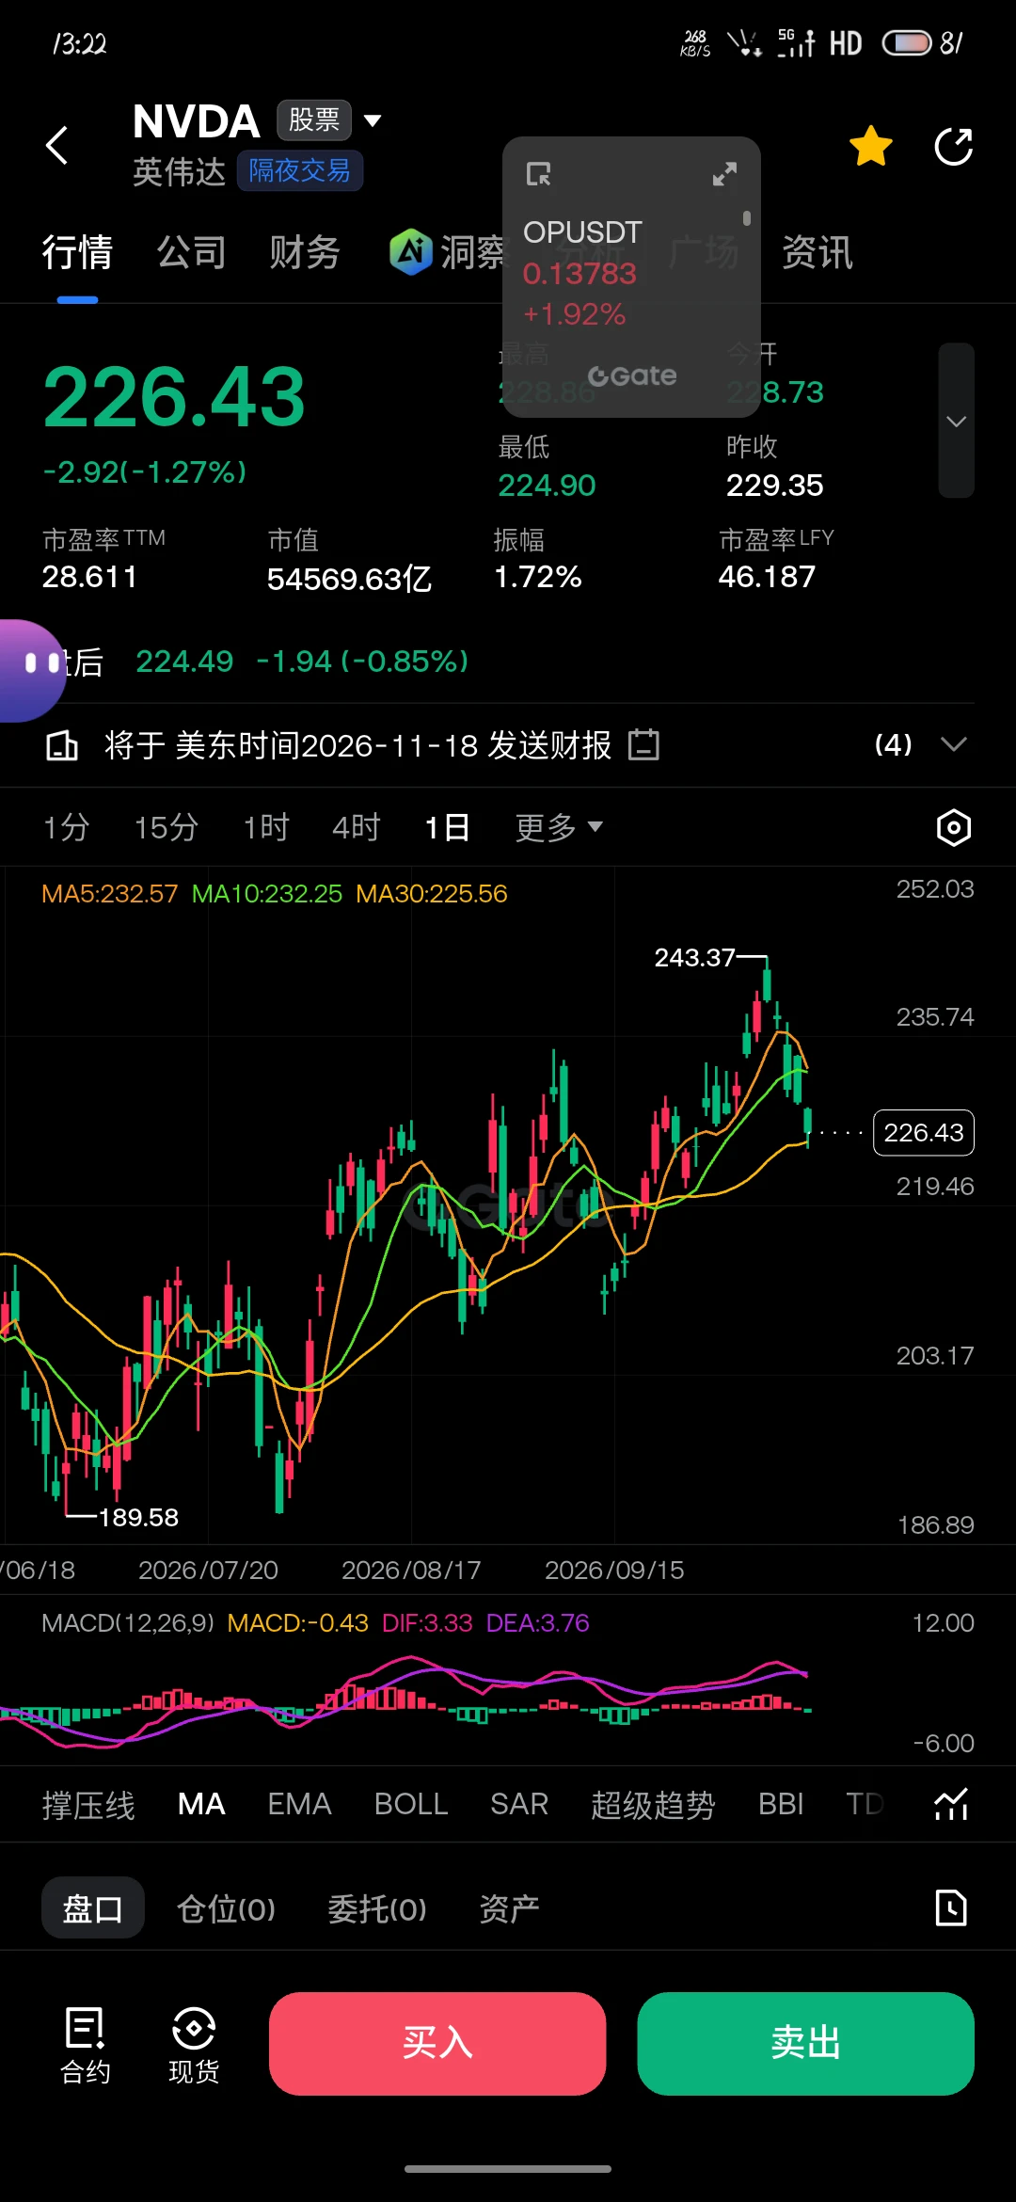Open the 盘口 tab
The height and width of the screenshot is (2202, 1016).
tap(93, 1907)
